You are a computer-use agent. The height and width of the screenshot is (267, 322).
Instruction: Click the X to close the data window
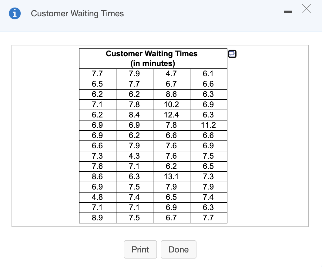(307, 9)
